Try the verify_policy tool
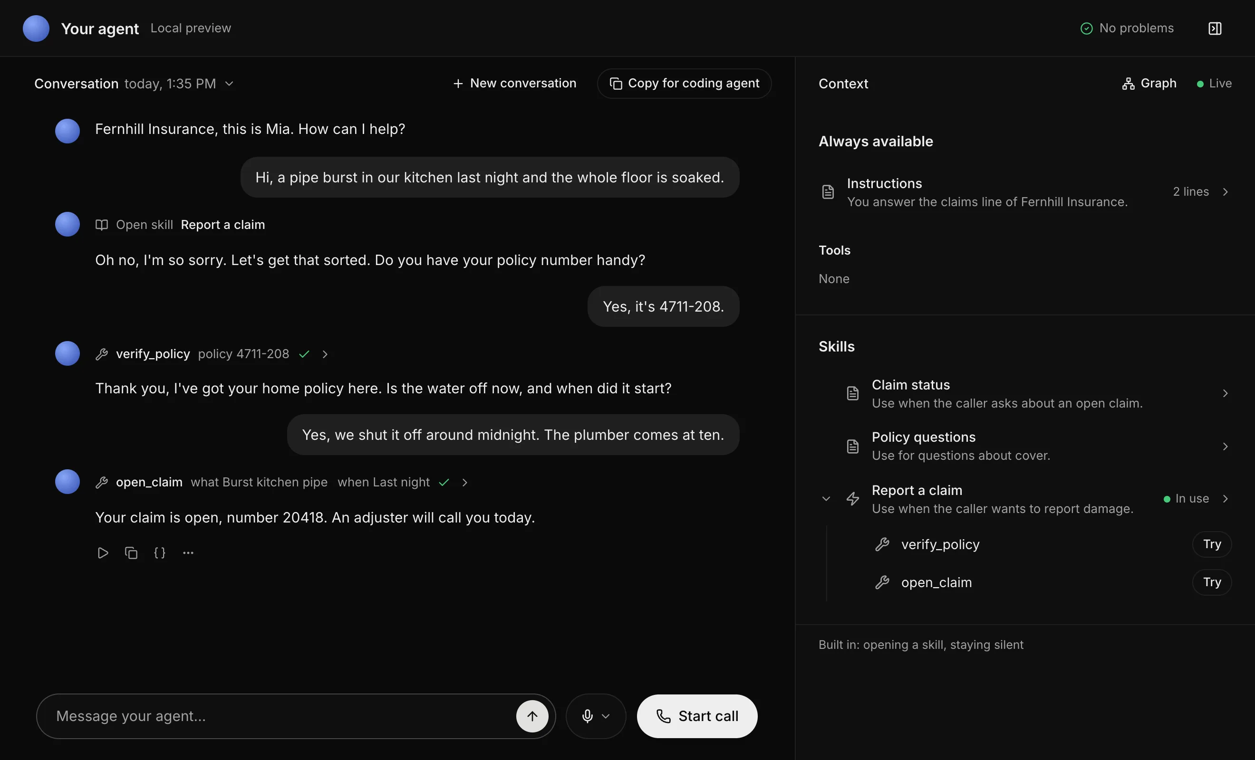 pyautogui.click(x=1212, y=544)
